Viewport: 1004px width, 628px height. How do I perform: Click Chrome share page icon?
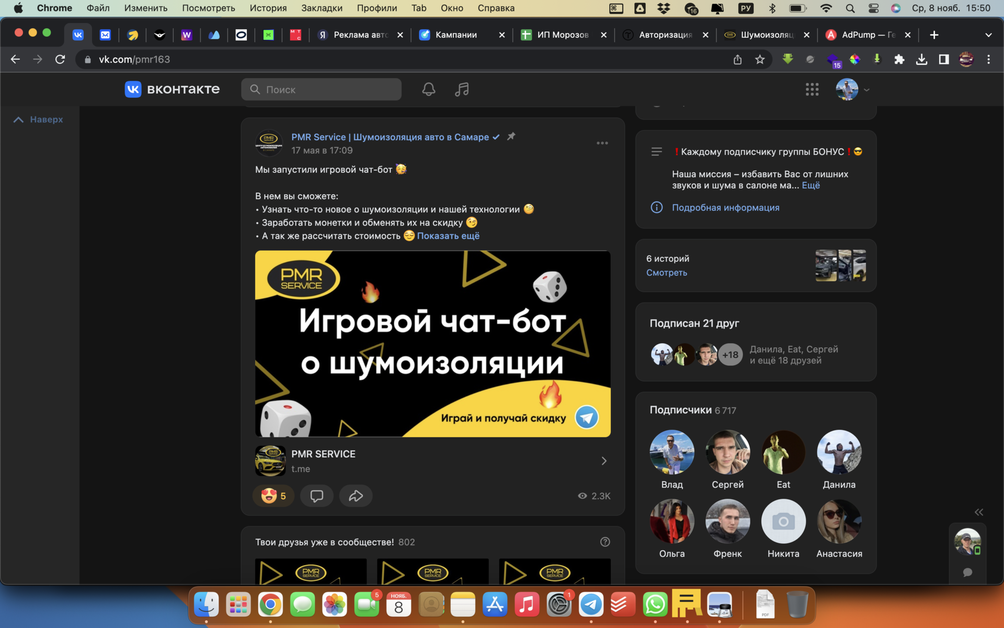pyautogui.click(x=737, y=60)
